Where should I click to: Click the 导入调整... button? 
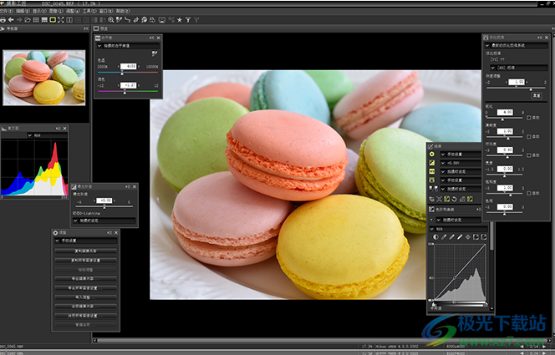(x=85, y=297)
